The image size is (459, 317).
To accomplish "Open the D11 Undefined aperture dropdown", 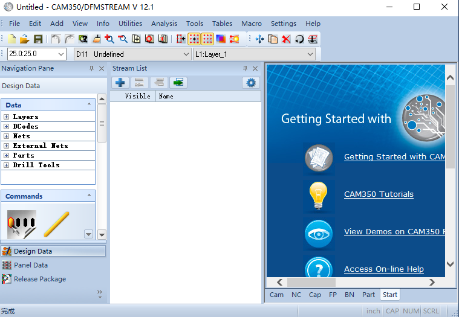I will 186,54.
